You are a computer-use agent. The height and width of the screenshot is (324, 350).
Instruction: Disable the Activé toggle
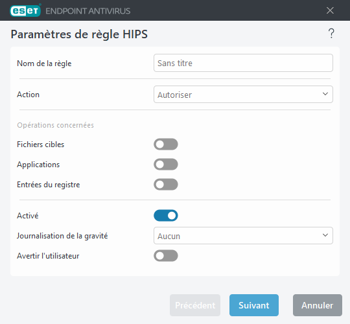tap(166, 215)
